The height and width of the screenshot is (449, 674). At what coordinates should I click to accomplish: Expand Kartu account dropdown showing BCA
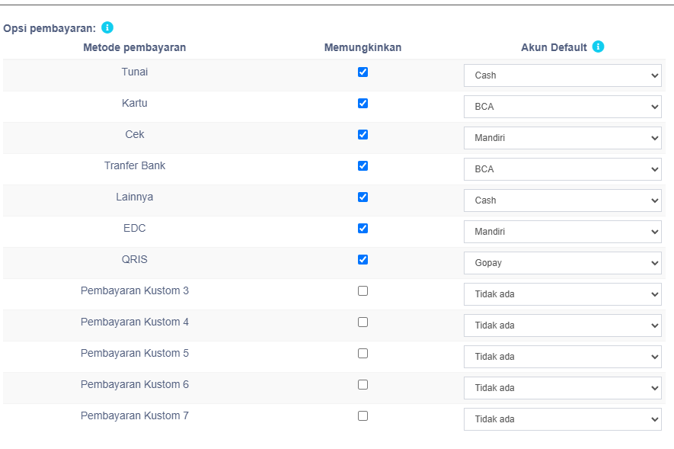pos(562,107)
